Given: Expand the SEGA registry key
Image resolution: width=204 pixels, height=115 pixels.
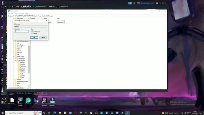Looking at the screenshot, I should [x=13, y=83].
